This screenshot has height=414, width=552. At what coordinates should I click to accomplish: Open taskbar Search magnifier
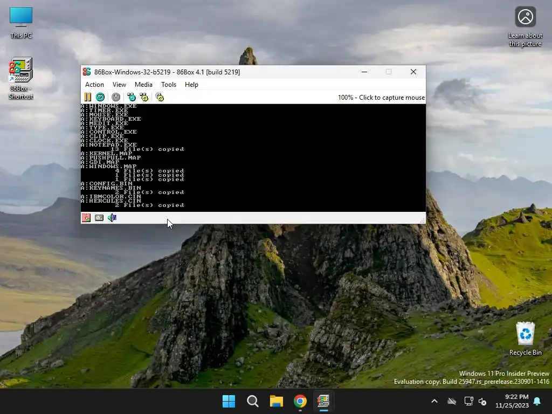pos(253,401)
